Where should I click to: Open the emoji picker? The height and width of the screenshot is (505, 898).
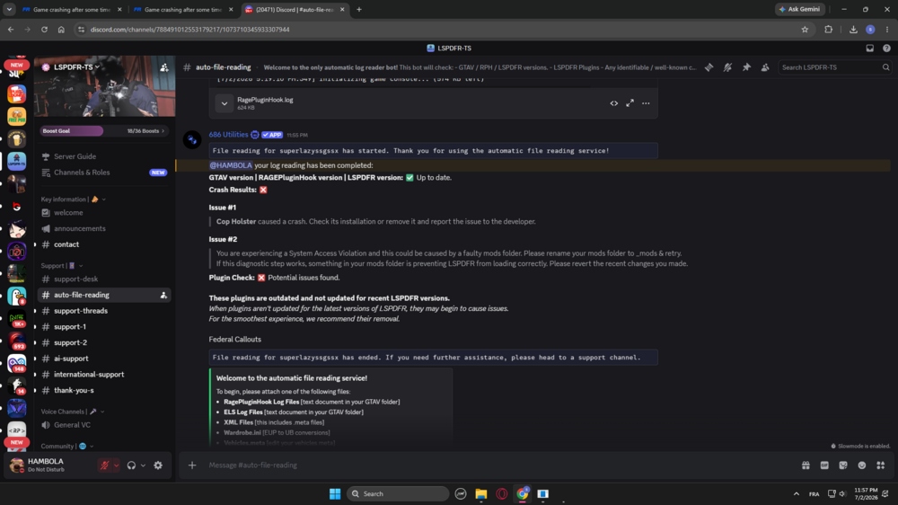[x=862, y=465]
